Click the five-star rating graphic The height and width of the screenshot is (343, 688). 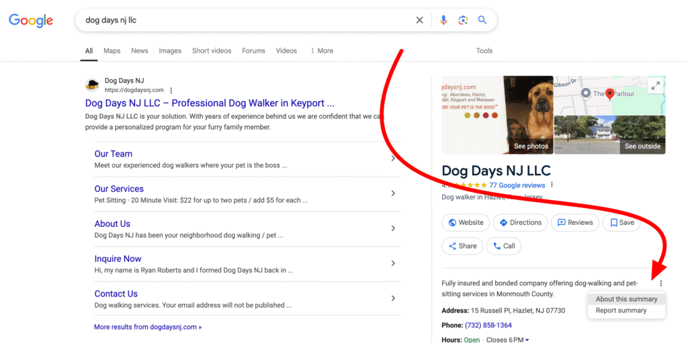click(x=469, y=185)
